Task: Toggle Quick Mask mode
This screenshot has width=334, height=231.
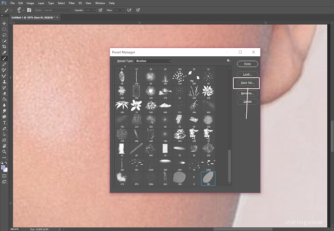Action: coord(4,176)
